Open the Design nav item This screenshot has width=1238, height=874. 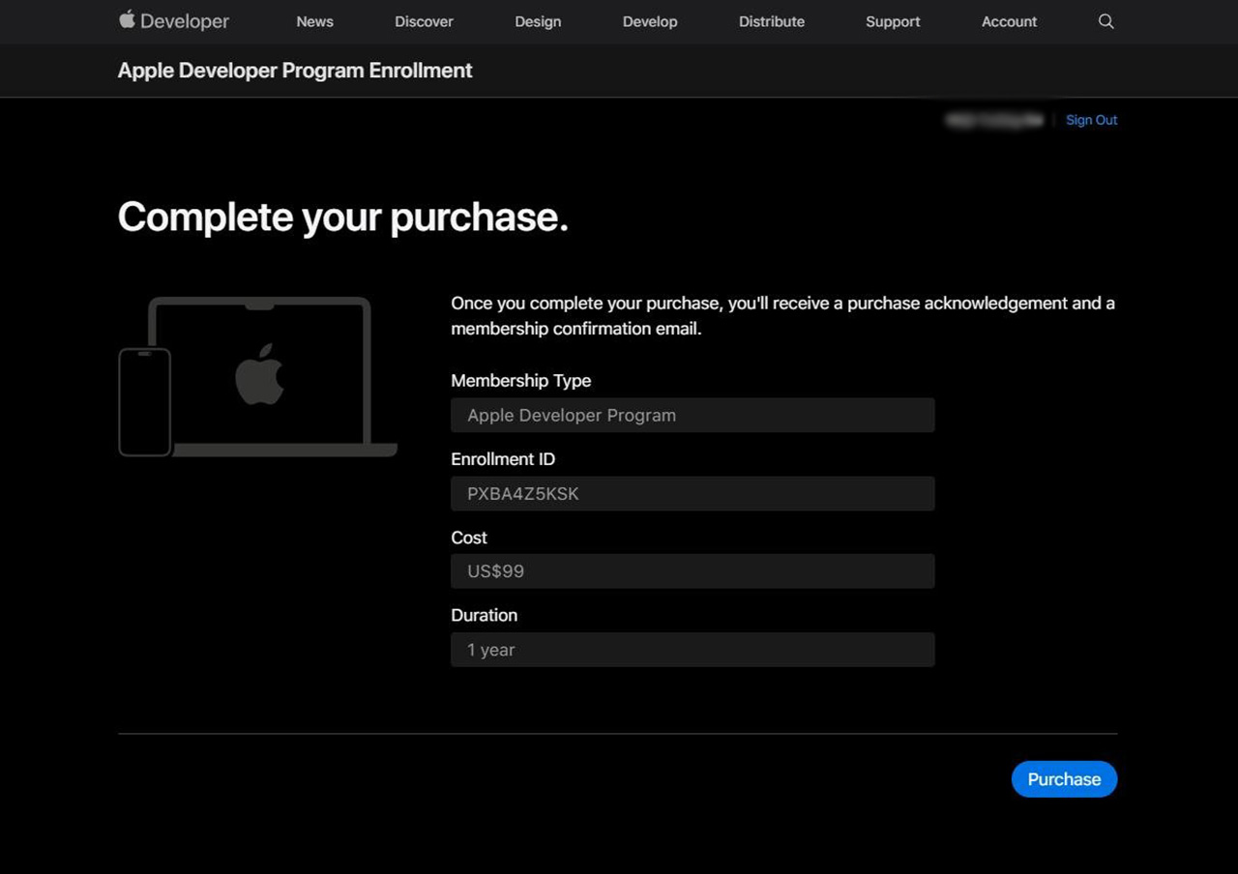[x=538, y=21]
